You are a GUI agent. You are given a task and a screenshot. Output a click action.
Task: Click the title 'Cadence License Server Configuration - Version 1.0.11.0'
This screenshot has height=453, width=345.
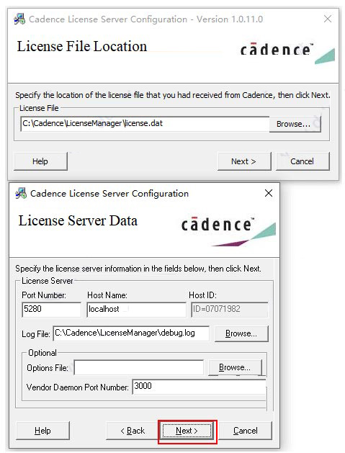click(x=146, y=19)
